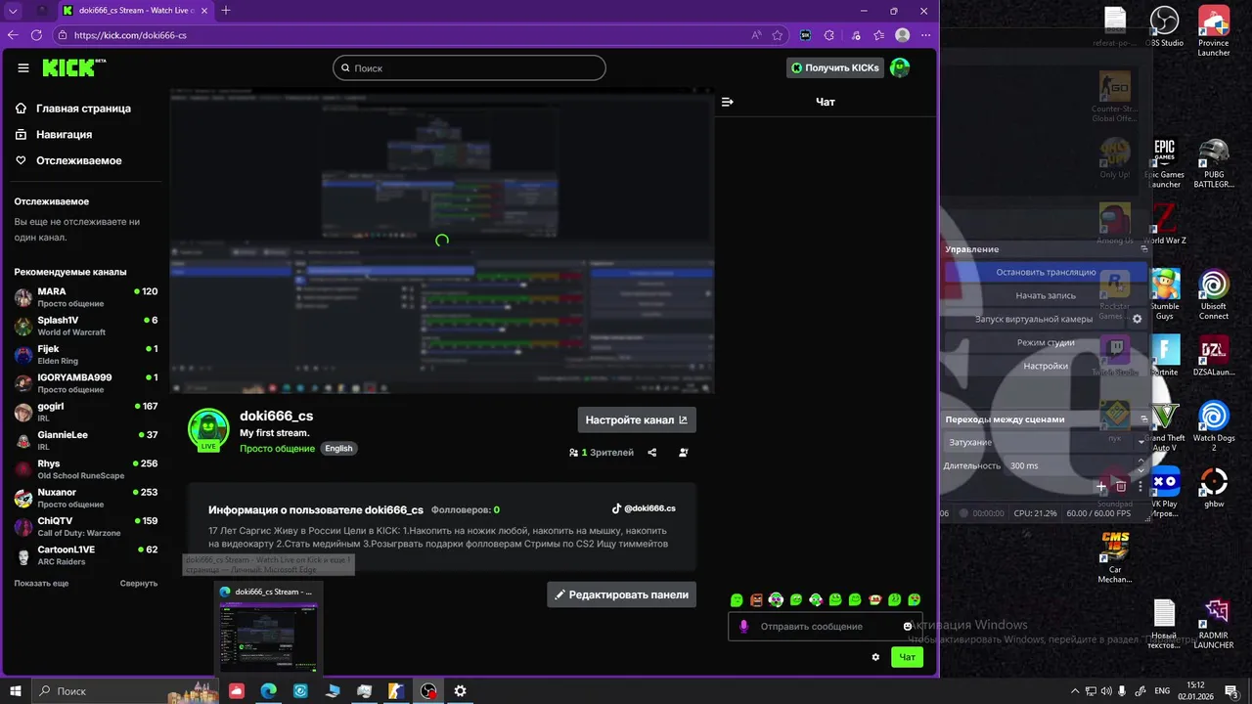
Task: Undock the Управление panel in OBS
Action: pyautogui.click(x=1143, y=249)
